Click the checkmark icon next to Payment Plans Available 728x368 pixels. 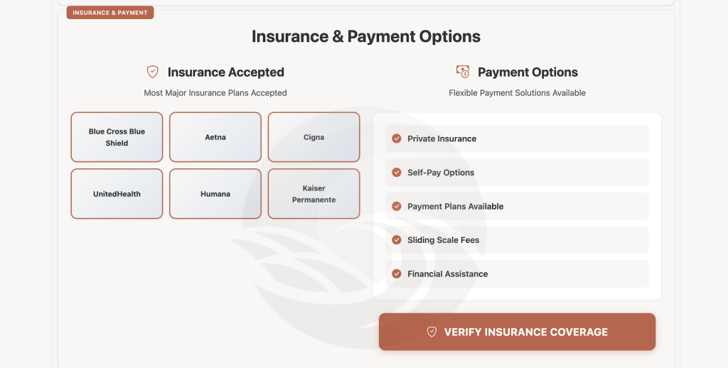pyautogui.click(x=397, y=206)
